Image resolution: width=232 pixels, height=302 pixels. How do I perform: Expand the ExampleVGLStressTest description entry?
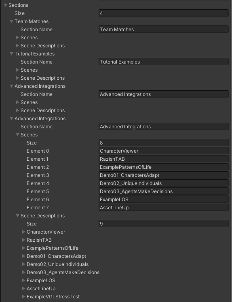[24, 297]
